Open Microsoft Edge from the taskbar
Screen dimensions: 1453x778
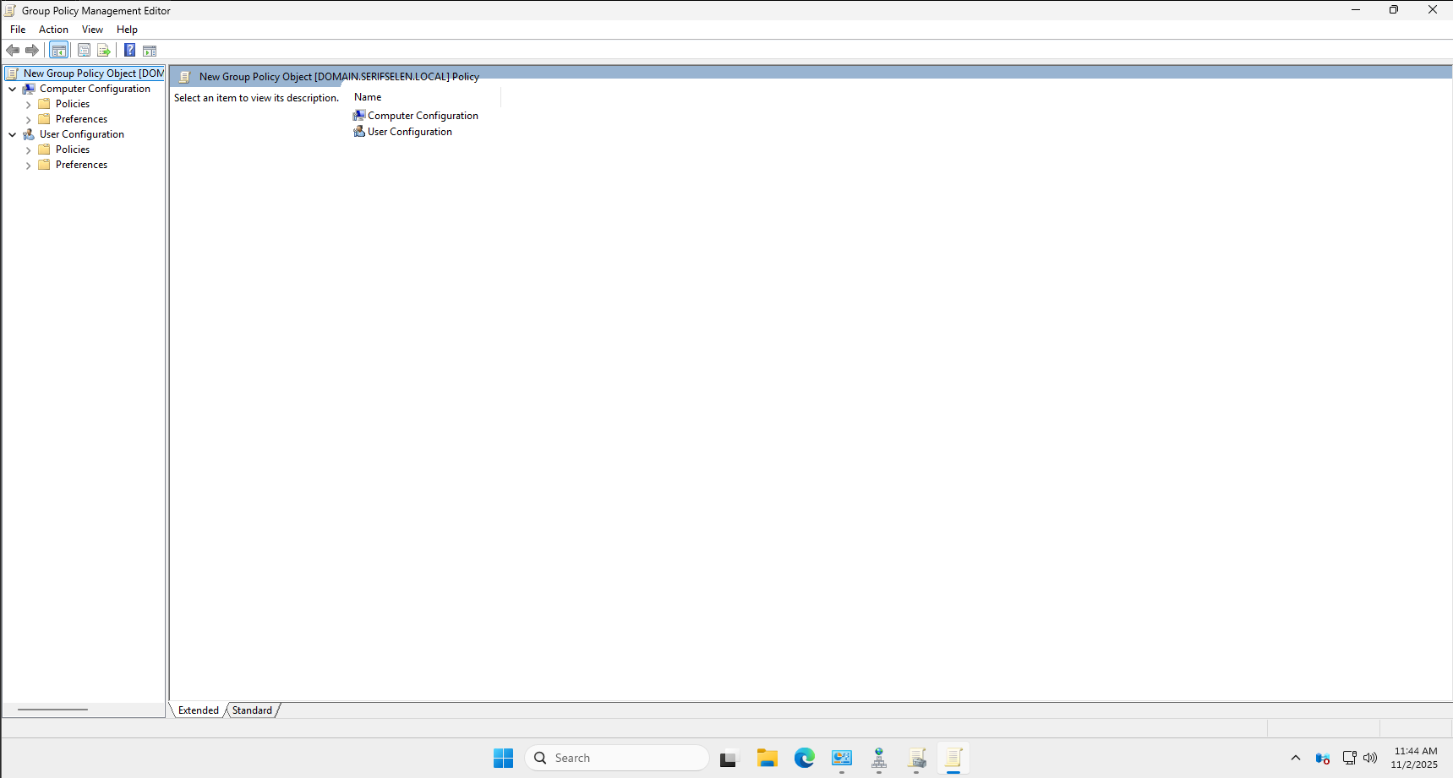(804, 758)
